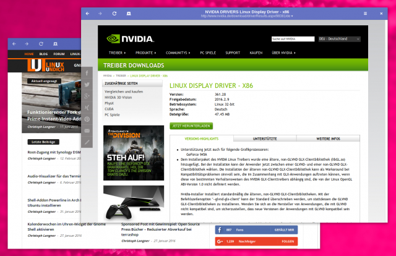
Task: Click the TREIBER breadcrumb link
Action: coord(121,75)
